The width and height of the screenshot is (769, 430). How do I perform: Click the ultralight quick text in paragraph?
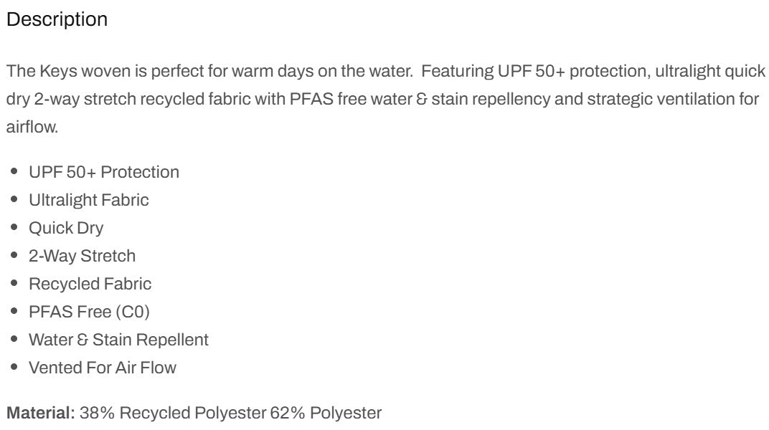[710, 72]
